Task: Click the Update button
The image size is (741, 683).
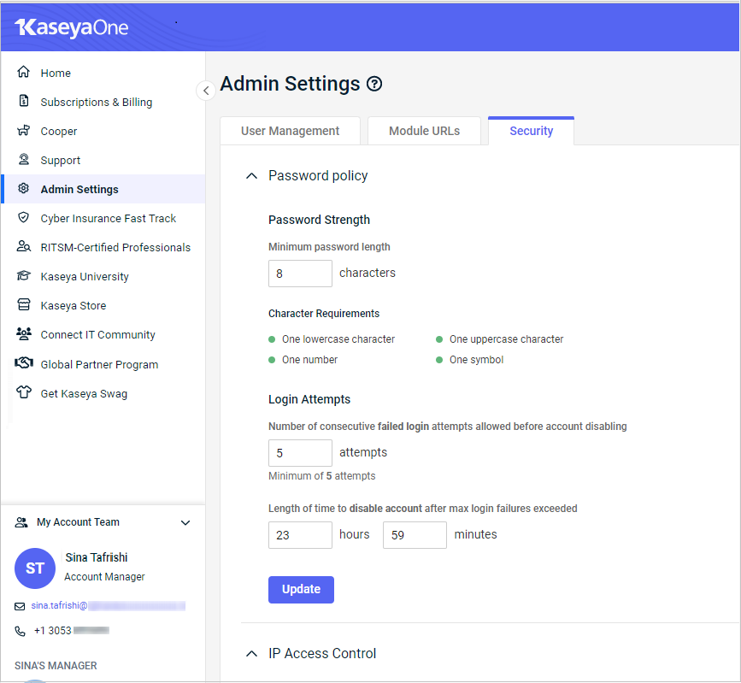Action: (301, 590)
